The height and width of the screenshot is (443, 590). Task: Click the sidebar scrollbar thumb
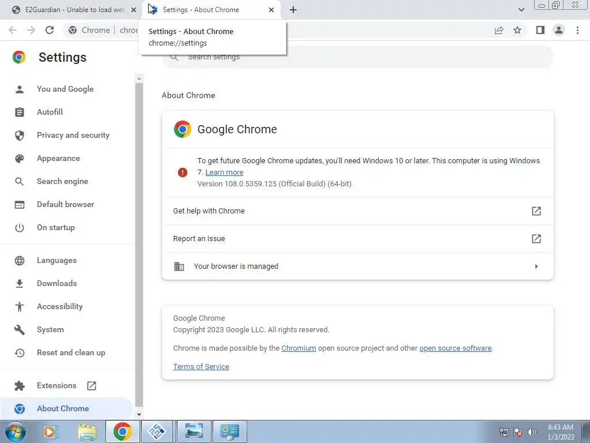tap(139, 245)
